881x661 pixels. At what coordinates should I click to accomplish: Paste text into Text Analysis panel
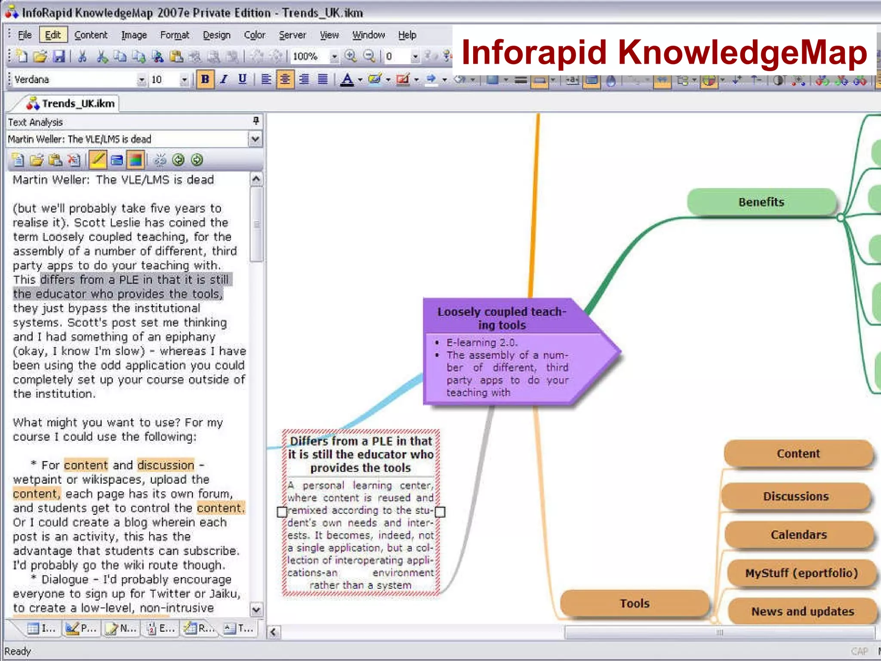55,160
